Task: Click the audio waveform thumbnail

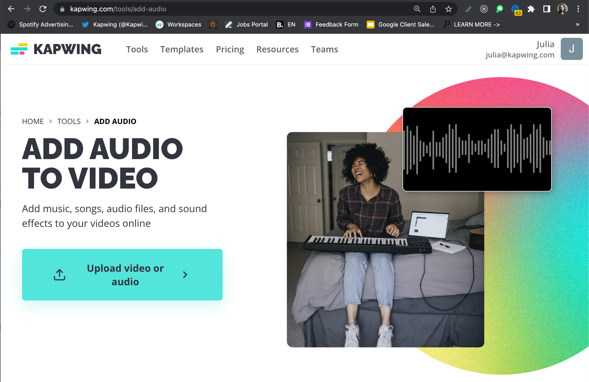Action: point(477,149)
